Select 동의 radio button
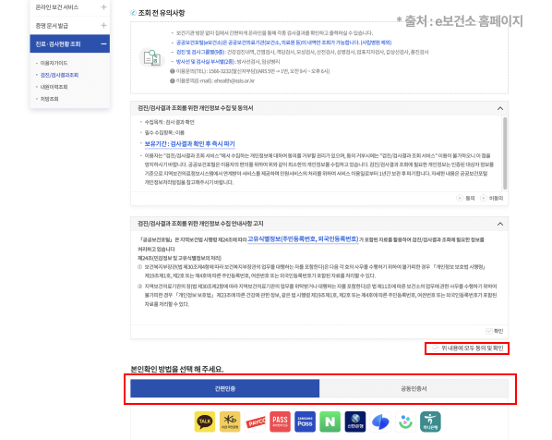552x440 pixels. point(460,198)
